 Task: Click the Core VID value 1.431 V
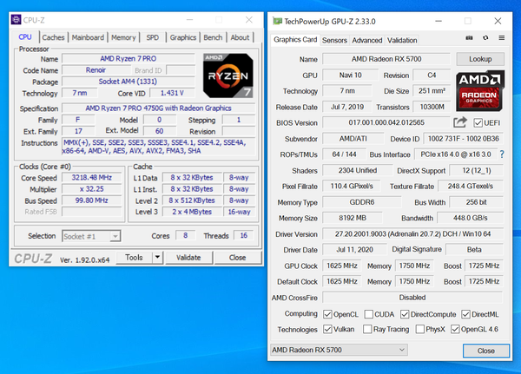tap(172, 93)
